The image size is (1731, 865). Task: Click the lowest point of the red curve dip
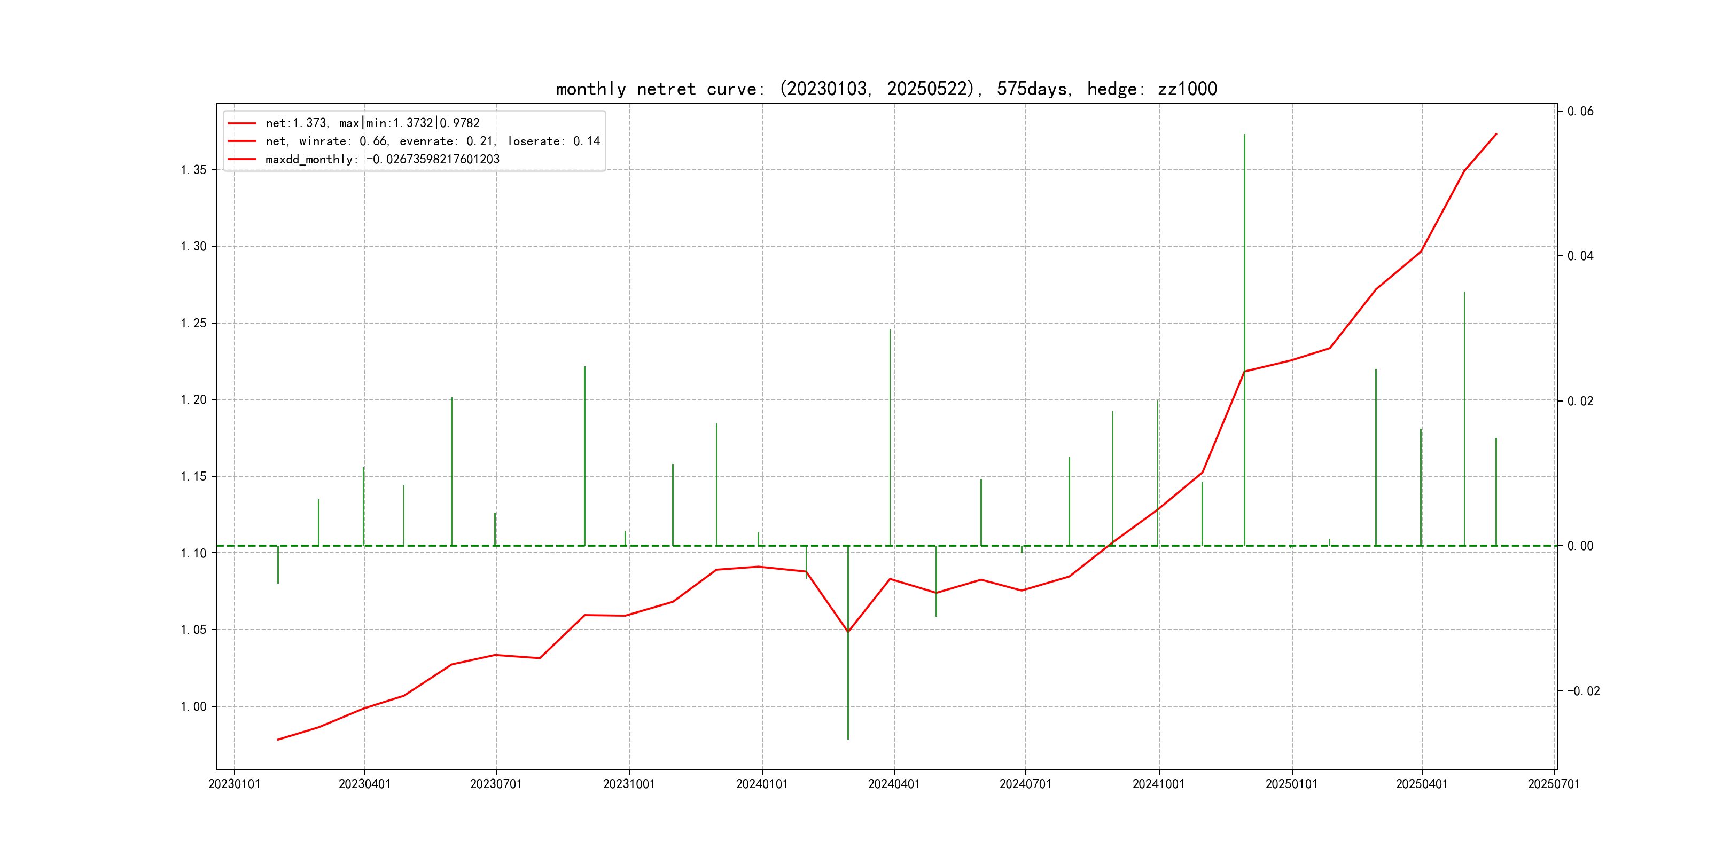pos(848,632)
